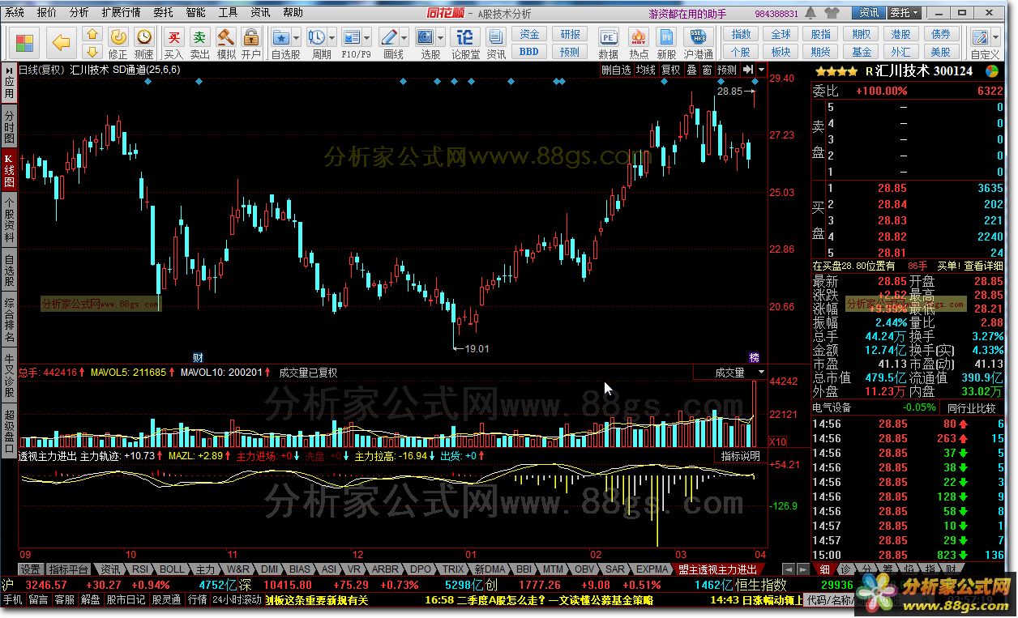Viewport: 1018px width, 618px height.
Task: Click the collapse sidebar arrow at top-left
Action: tap(9, 69)
